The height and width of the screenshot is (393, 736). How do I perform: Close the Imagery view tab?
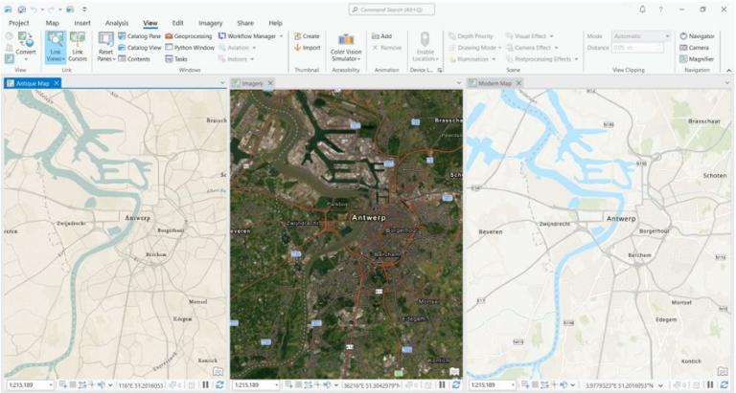click(270, 83)
